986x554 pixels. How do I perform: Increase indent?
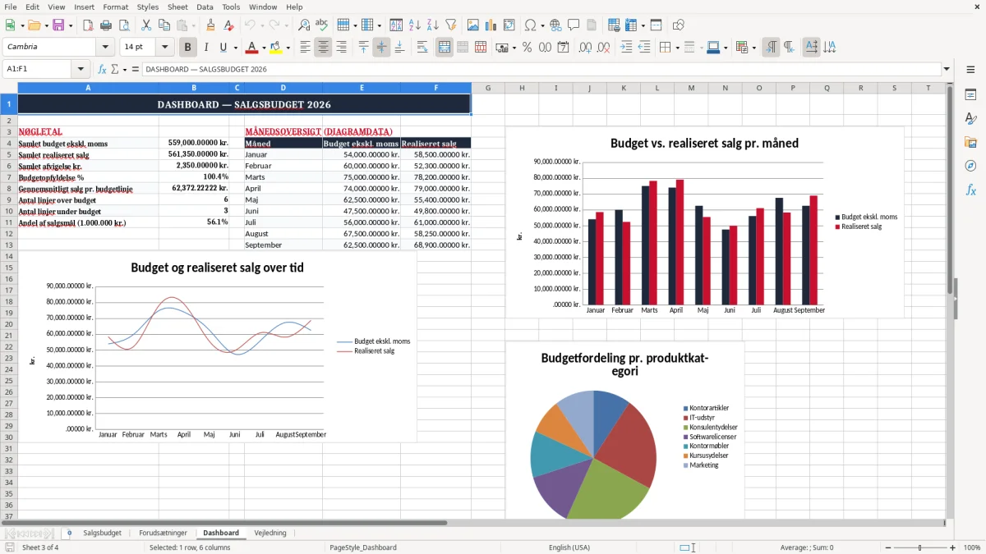tap(626, 48)
